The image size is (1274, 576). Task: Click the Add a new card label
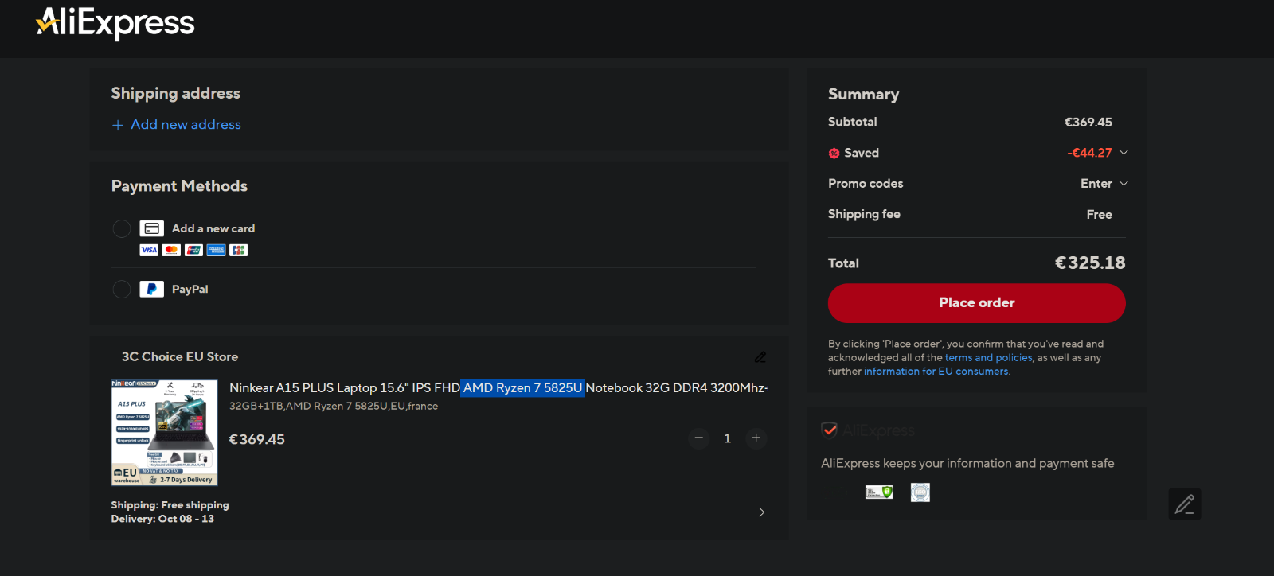tap(213, 228)
